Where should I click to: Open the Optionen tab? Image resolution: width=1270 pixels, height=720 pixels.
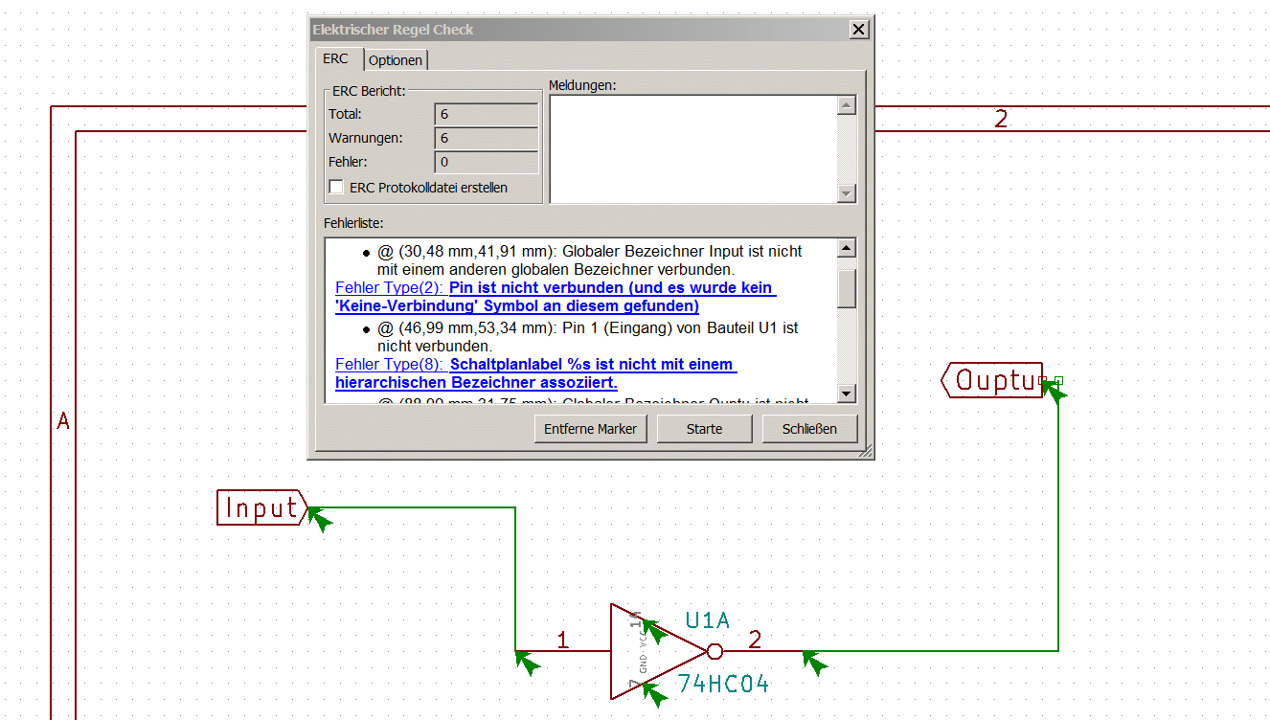[396, 60]
